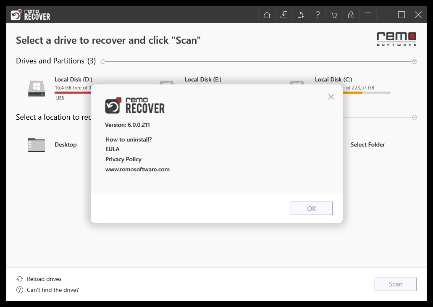Click the add file type icon
Viewport: 433px width, 307px height.
pos(300,15)
